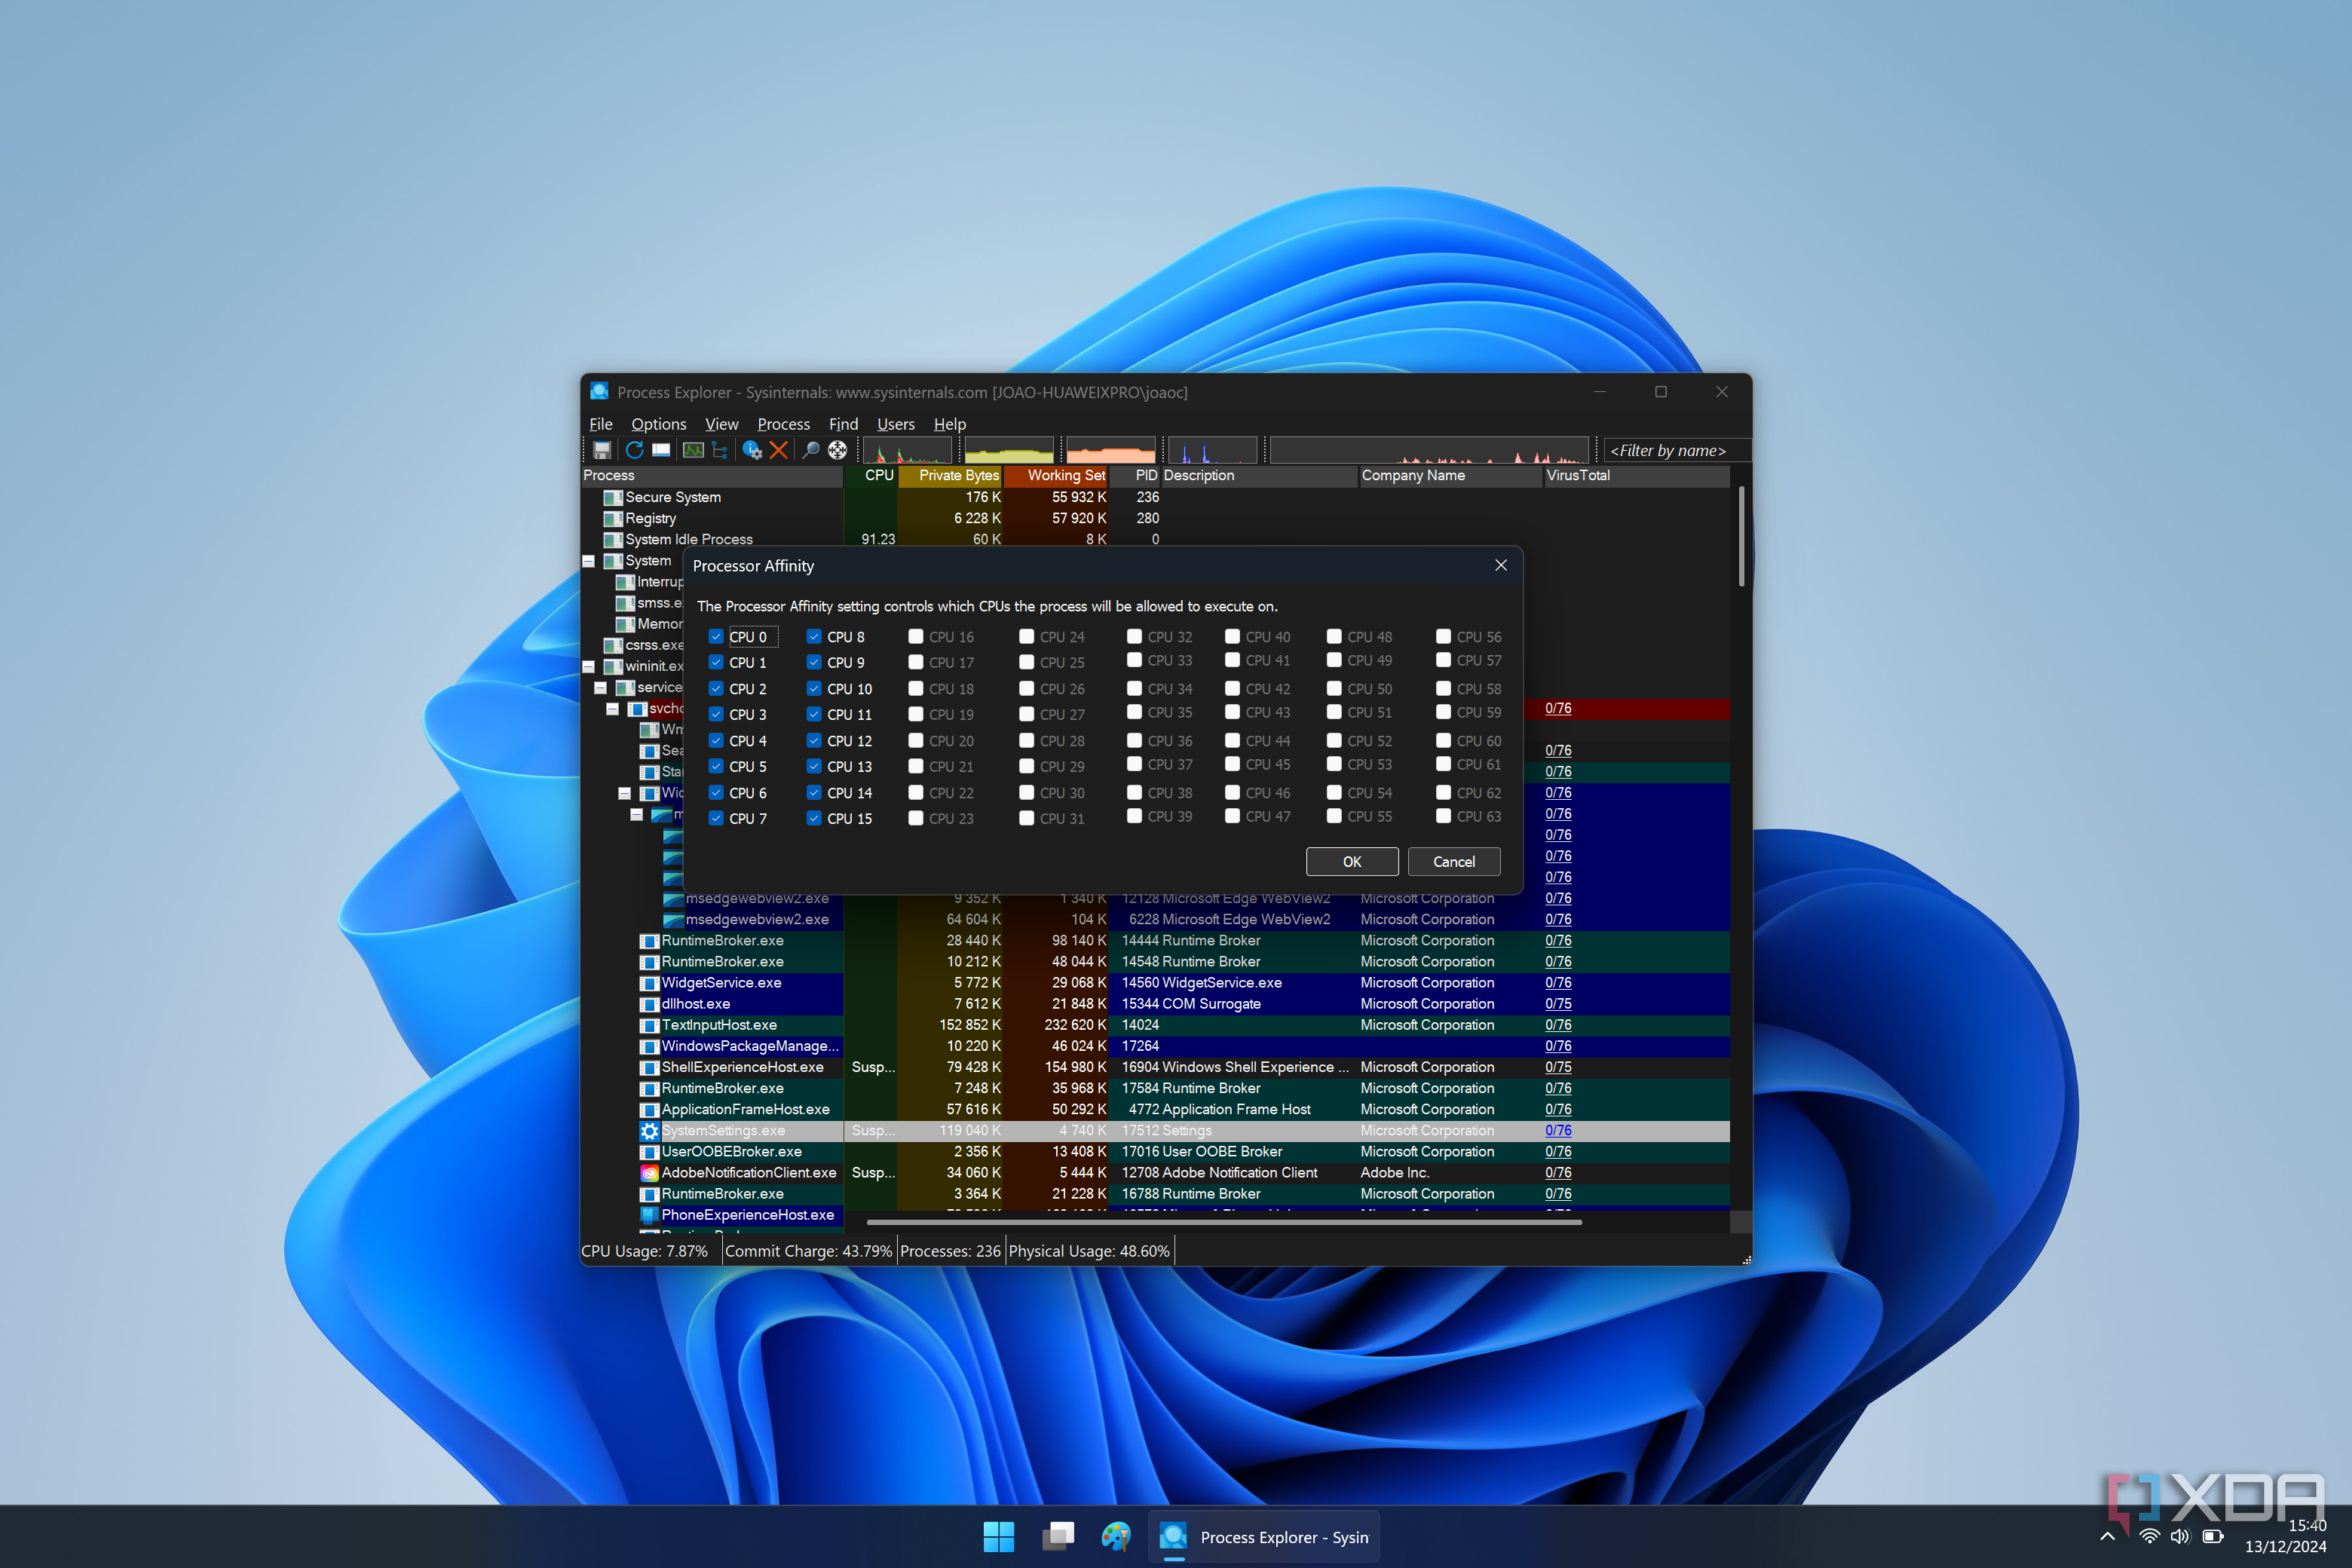
Task: Open the process Properties icon
Action: [753, 450]
